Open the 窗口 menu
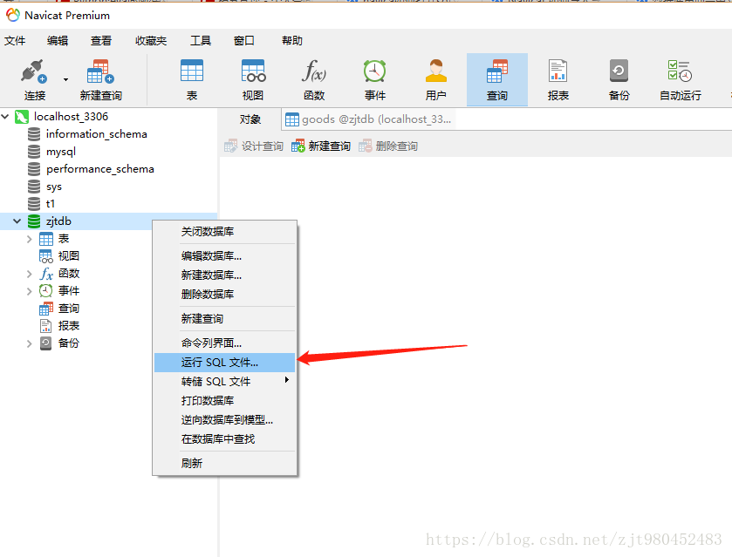 click(x=243, y=41)
